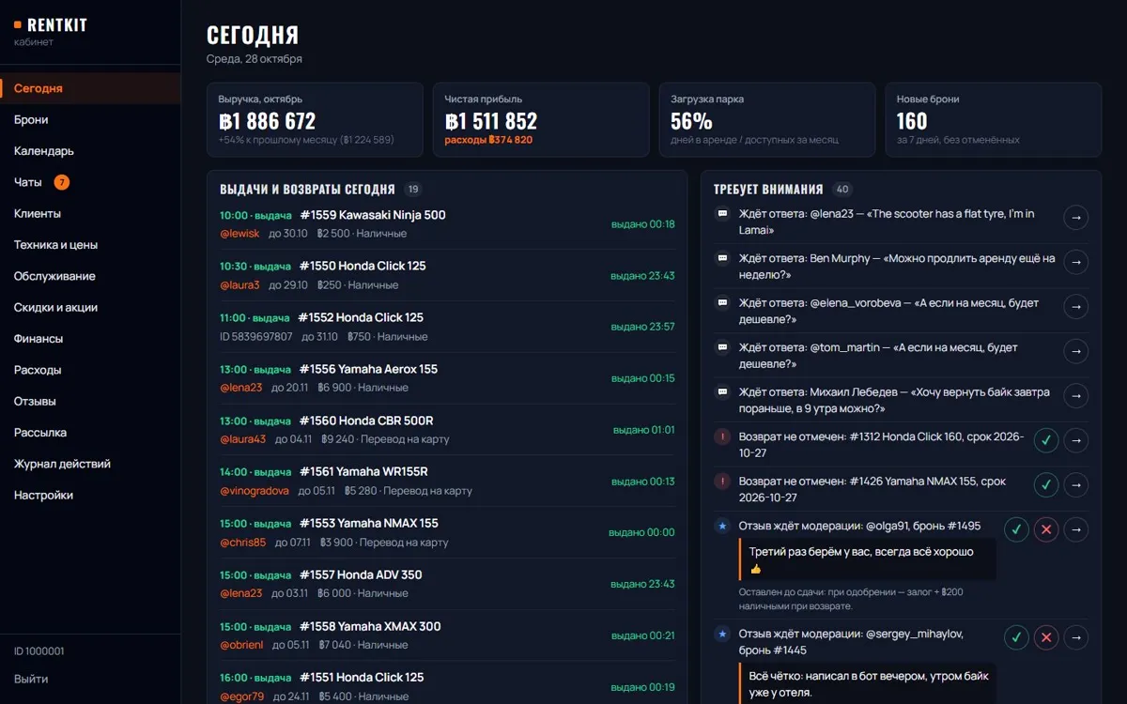Navigate to Клиенты
1127x704 pixels.
[x=90, y=213]
